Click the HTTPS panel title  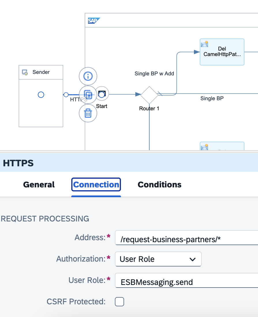pos(18,163)
